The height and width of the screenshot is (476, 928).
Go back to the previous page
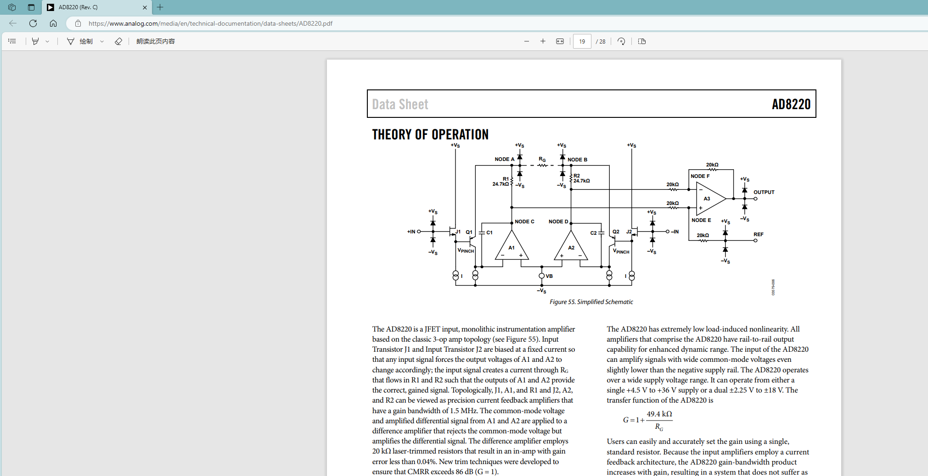click(13, 23)
